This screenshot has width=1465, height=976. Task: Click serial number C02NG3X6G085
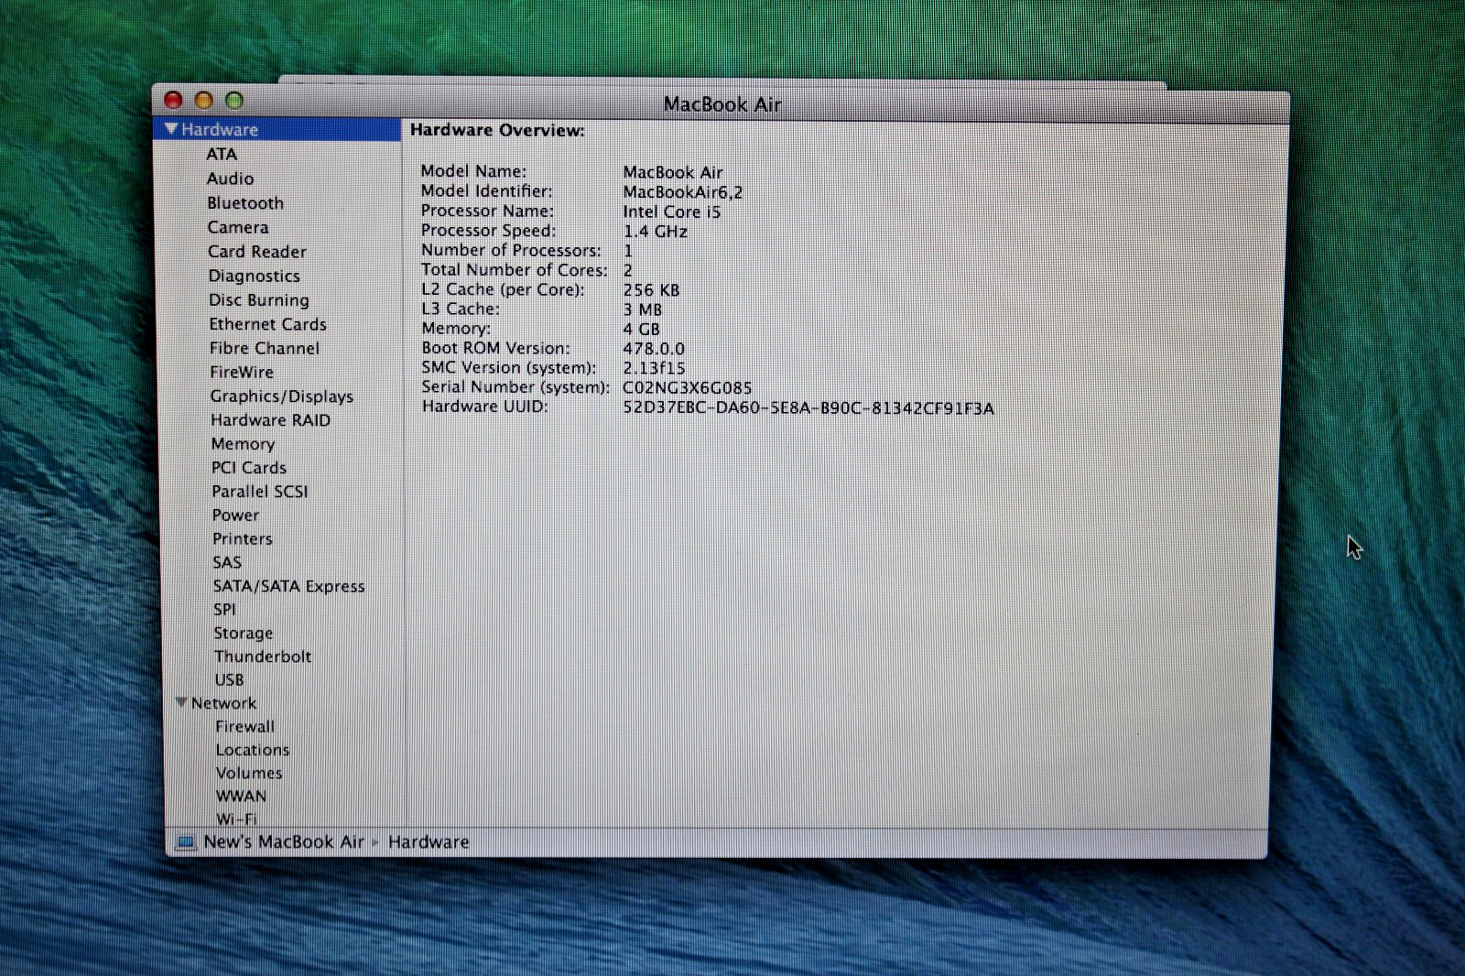688,388
